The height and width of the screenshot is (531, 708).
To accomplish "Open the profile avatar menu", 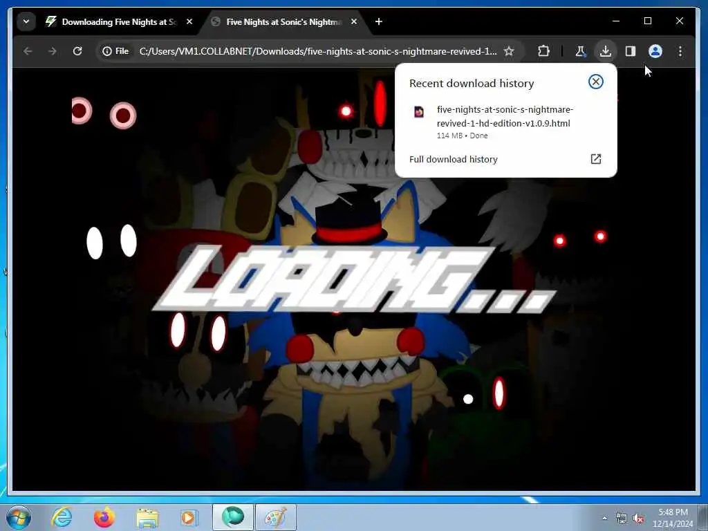I will coord(655,51).
